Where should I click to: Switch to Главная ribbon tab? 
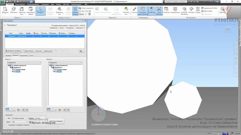10,4
